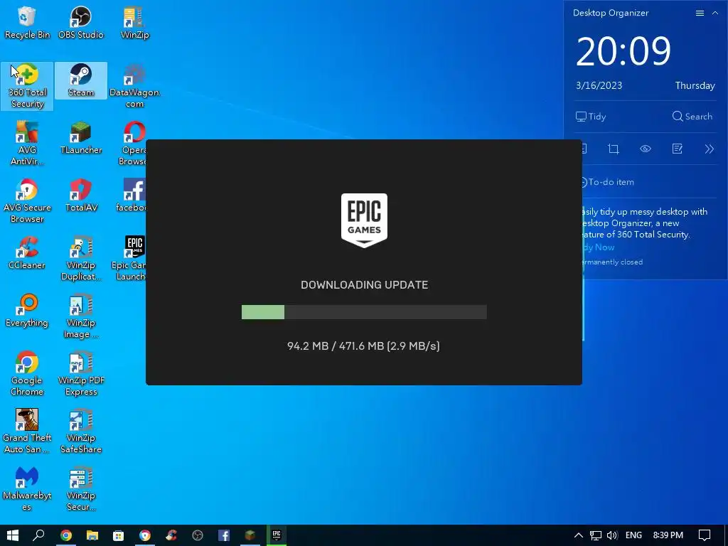
Task: Select the TotalAV desktop shortcut
Action: point(81,196)
